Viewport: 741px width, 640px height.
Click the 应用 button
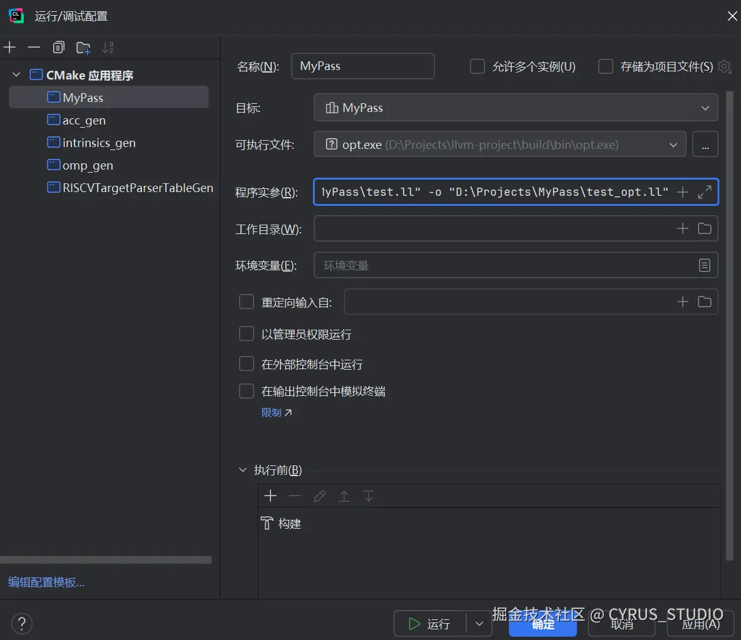click(x=700, y=624)
